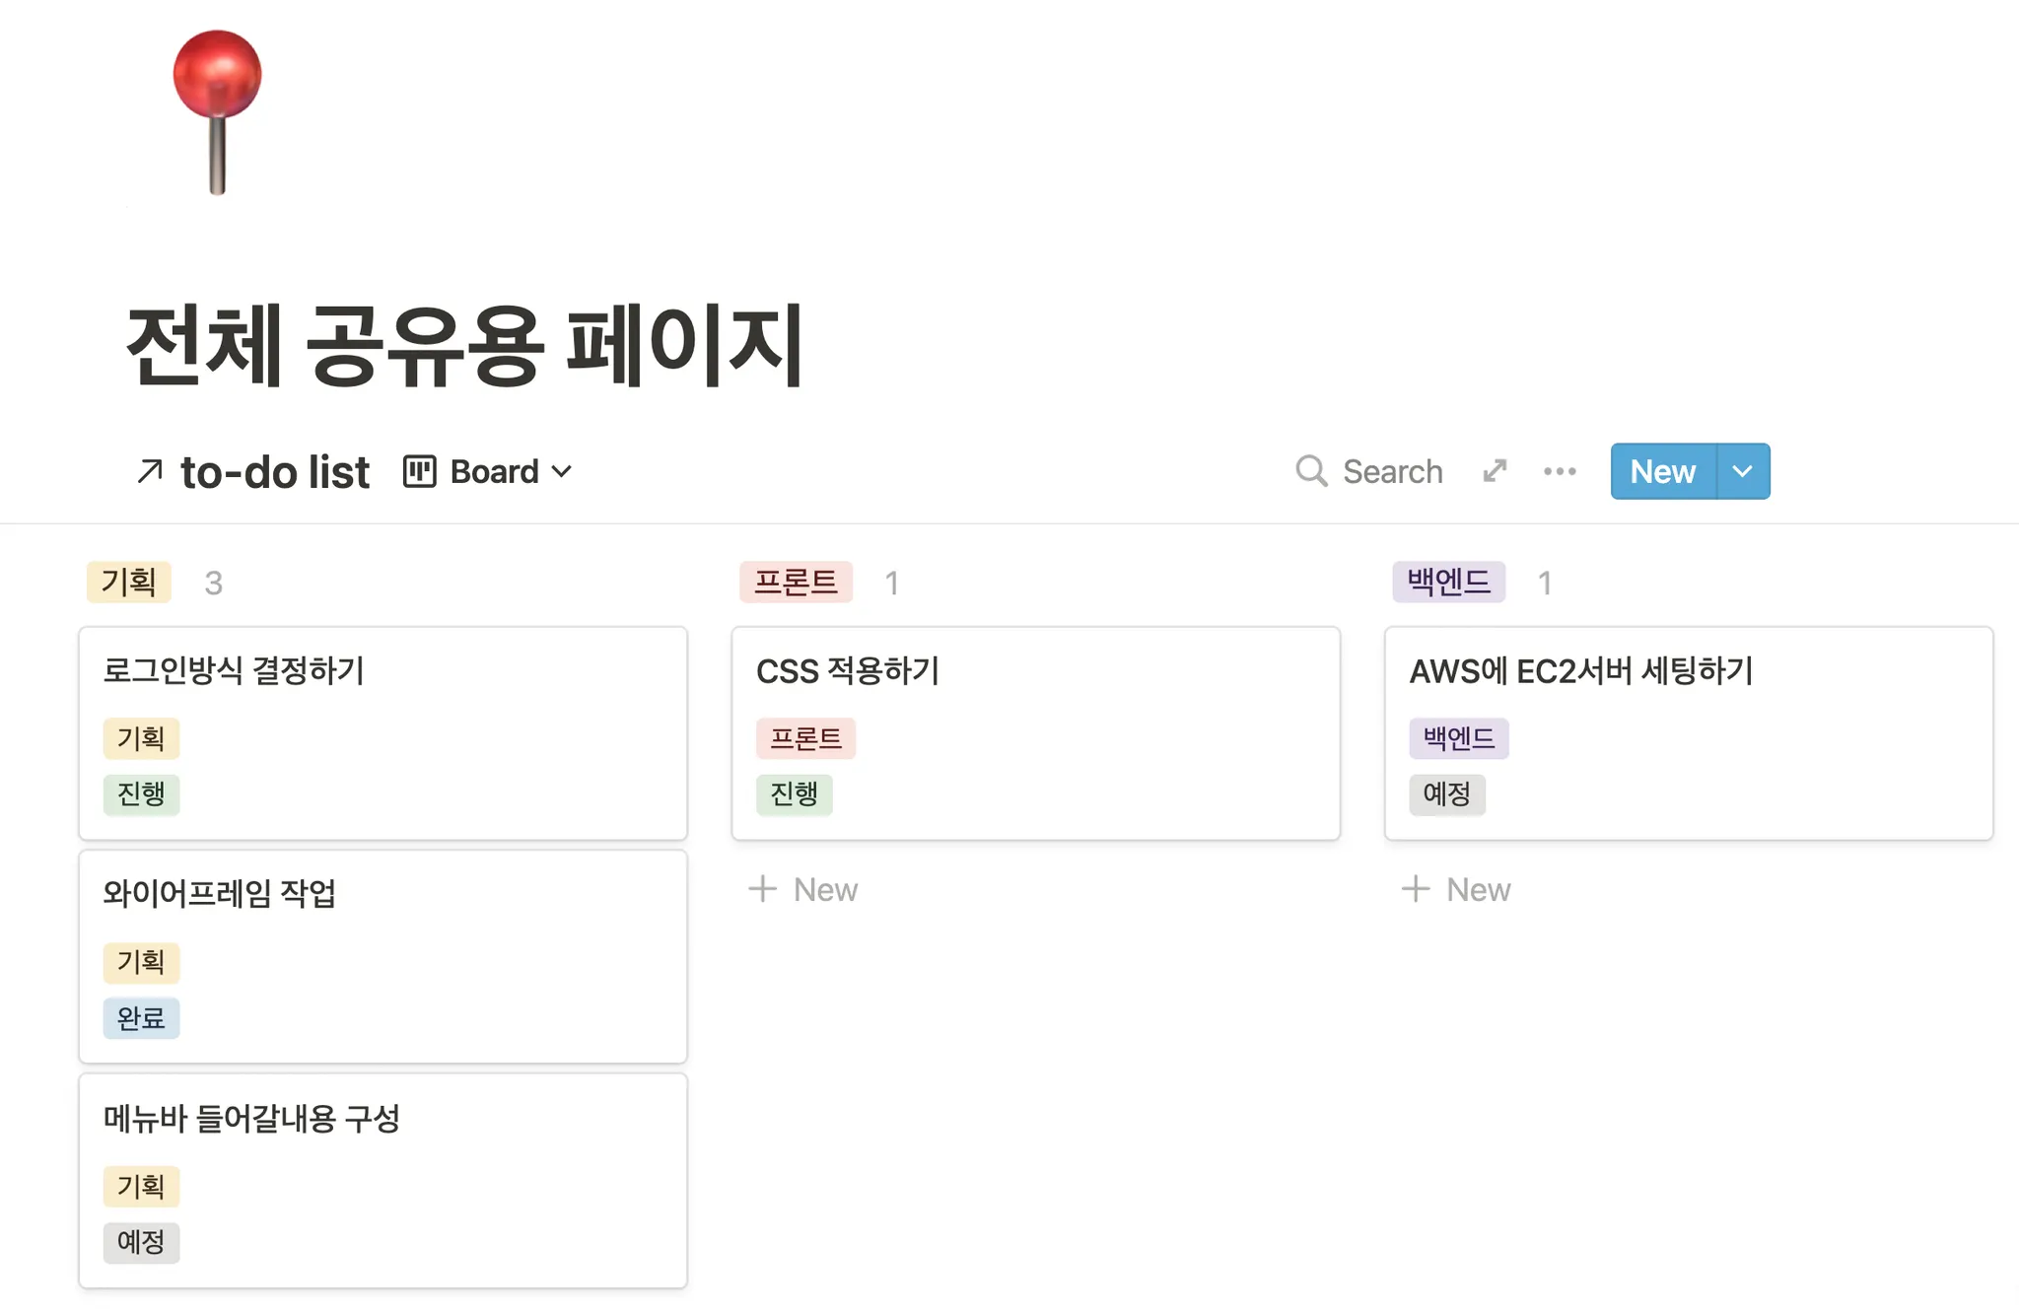Click 완료 status tag on 와이어프레임 작업
The image size is (2019, 1309).
click(x=141, y=1017)
